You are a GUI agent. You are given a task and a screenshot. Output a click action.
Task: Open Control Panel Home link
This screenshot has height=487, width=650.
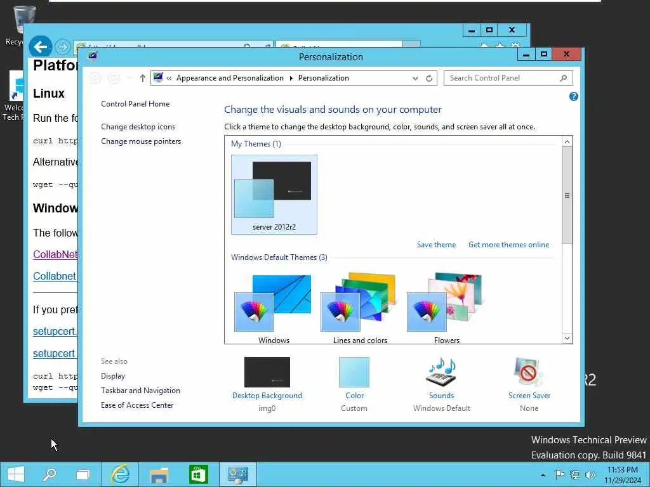(x=135, y=104)
